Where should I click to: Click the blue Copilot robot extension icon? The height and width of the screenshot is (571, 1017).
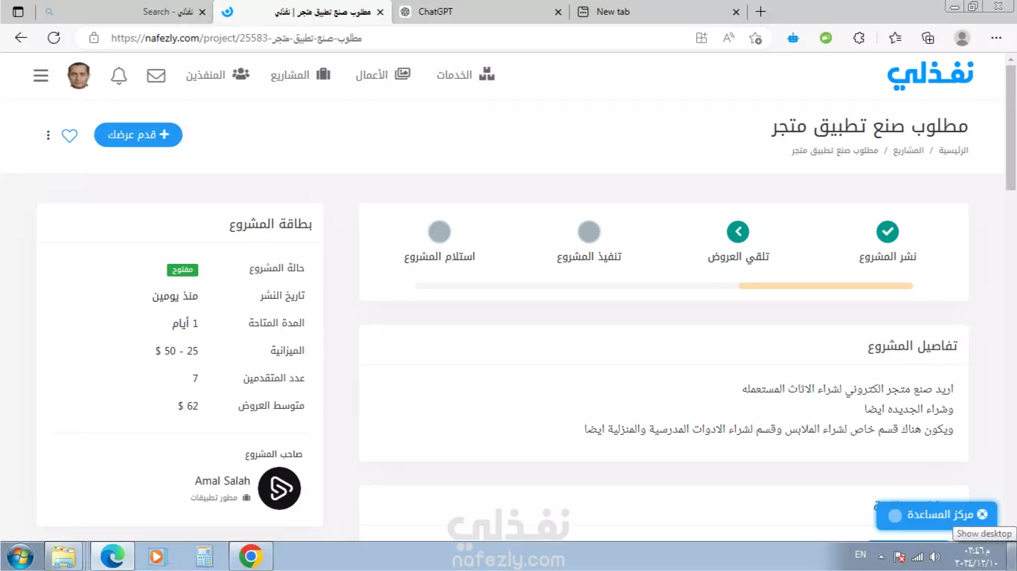point(794,38)
